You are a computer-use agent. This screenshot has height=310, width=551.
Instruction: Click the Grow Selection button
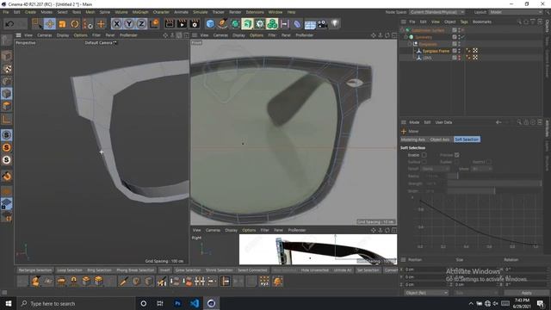pyautogui.click(x=188, y=270)
